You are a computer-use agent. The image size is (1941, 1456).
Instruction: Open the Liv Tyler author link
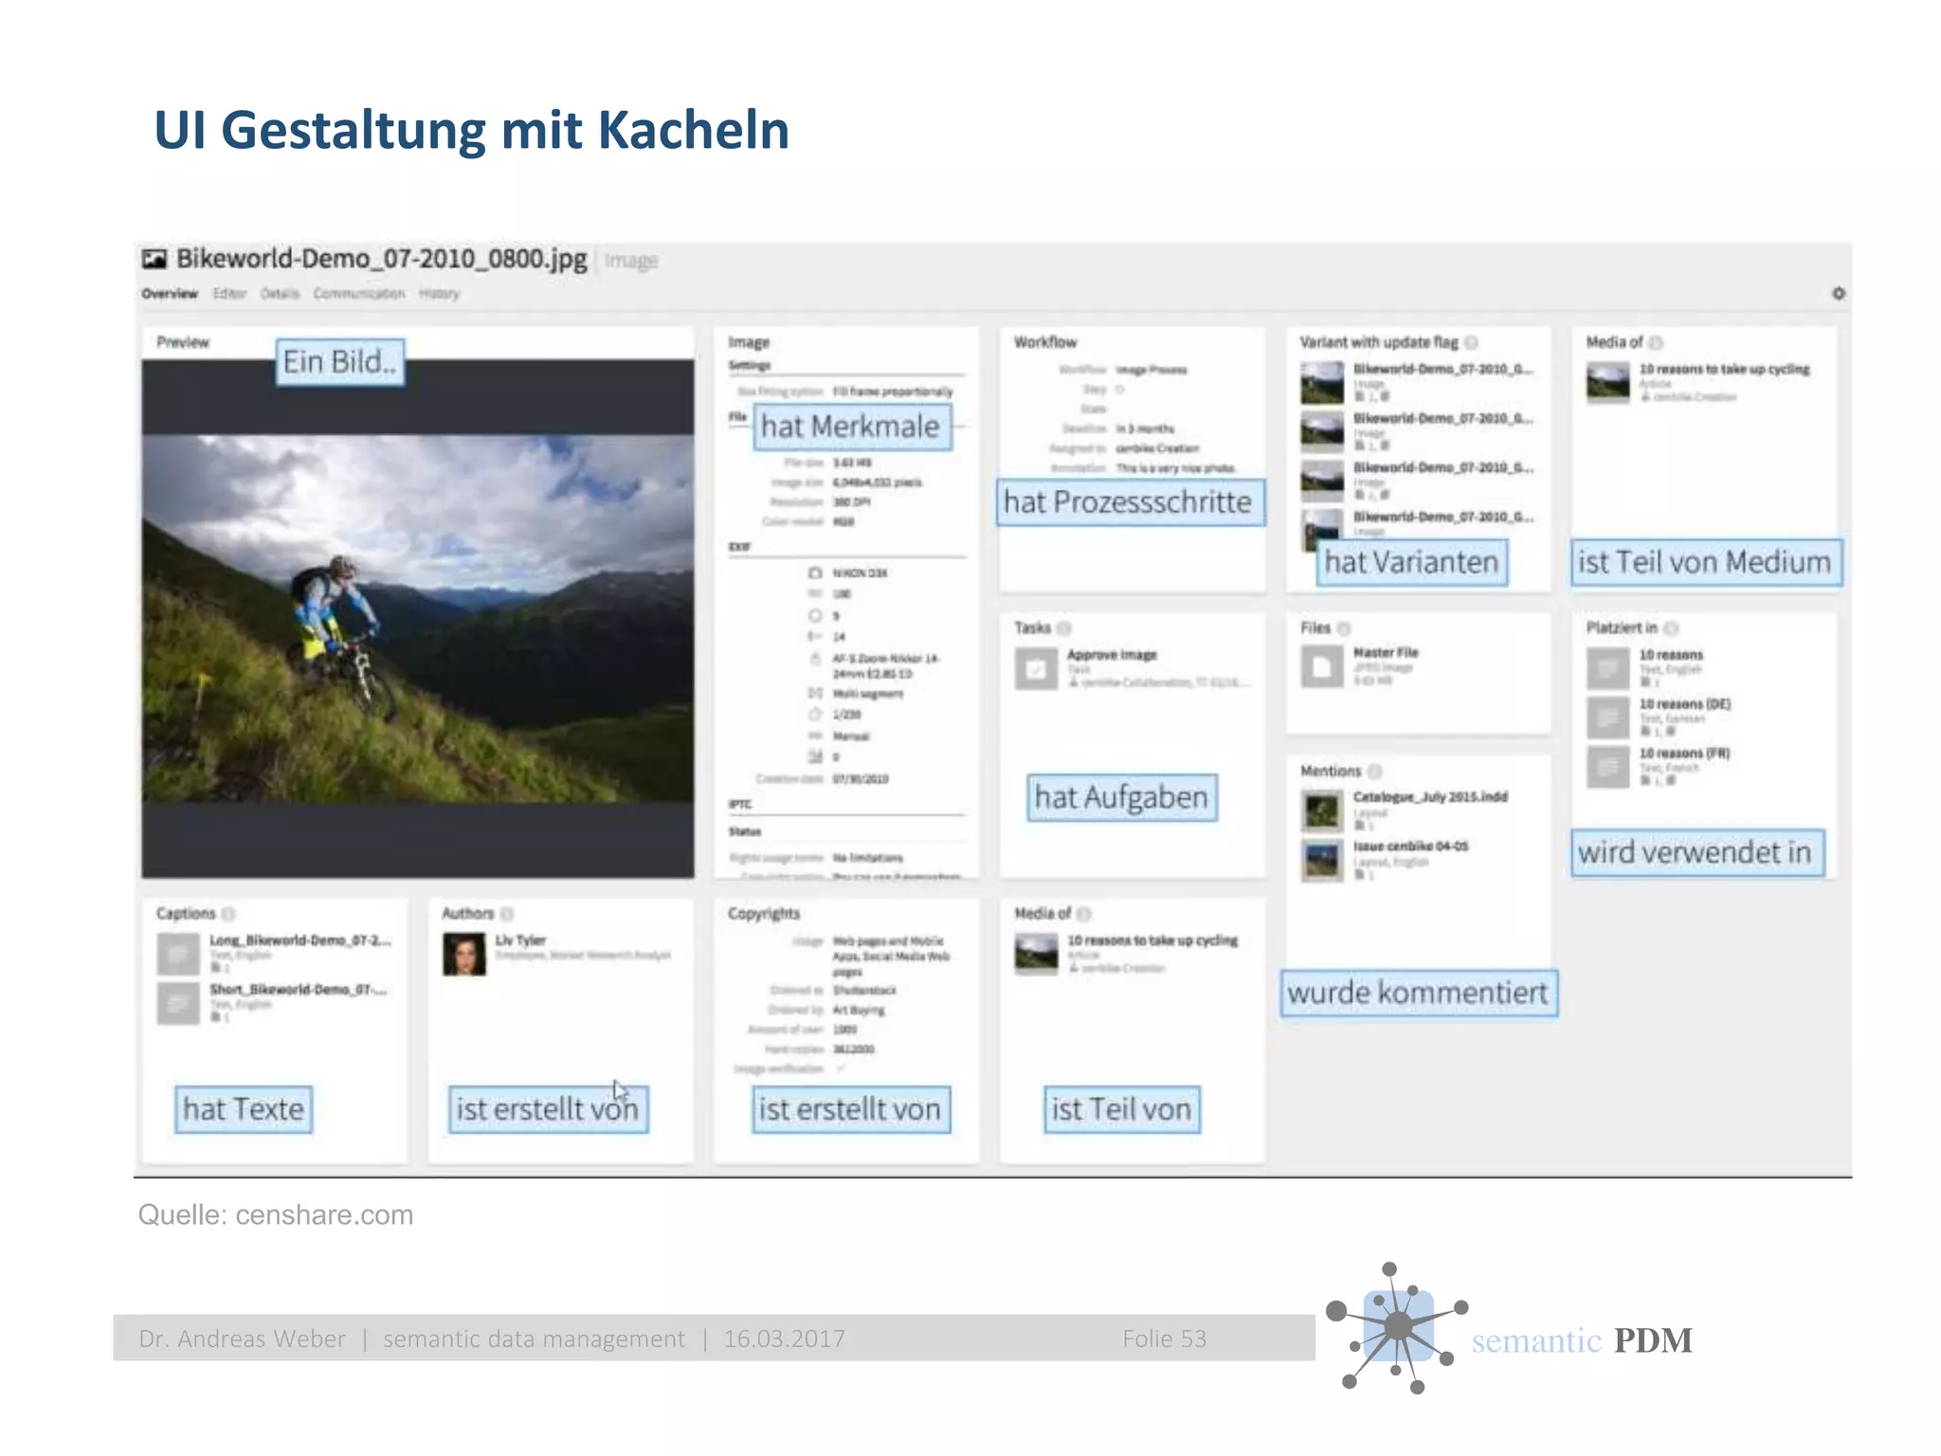point(520,939)
